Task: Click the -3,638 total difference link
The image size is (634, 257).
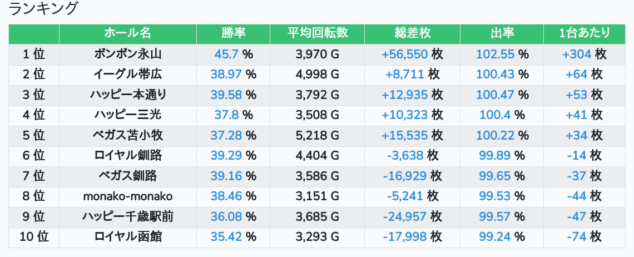Action: pos(405,156)
